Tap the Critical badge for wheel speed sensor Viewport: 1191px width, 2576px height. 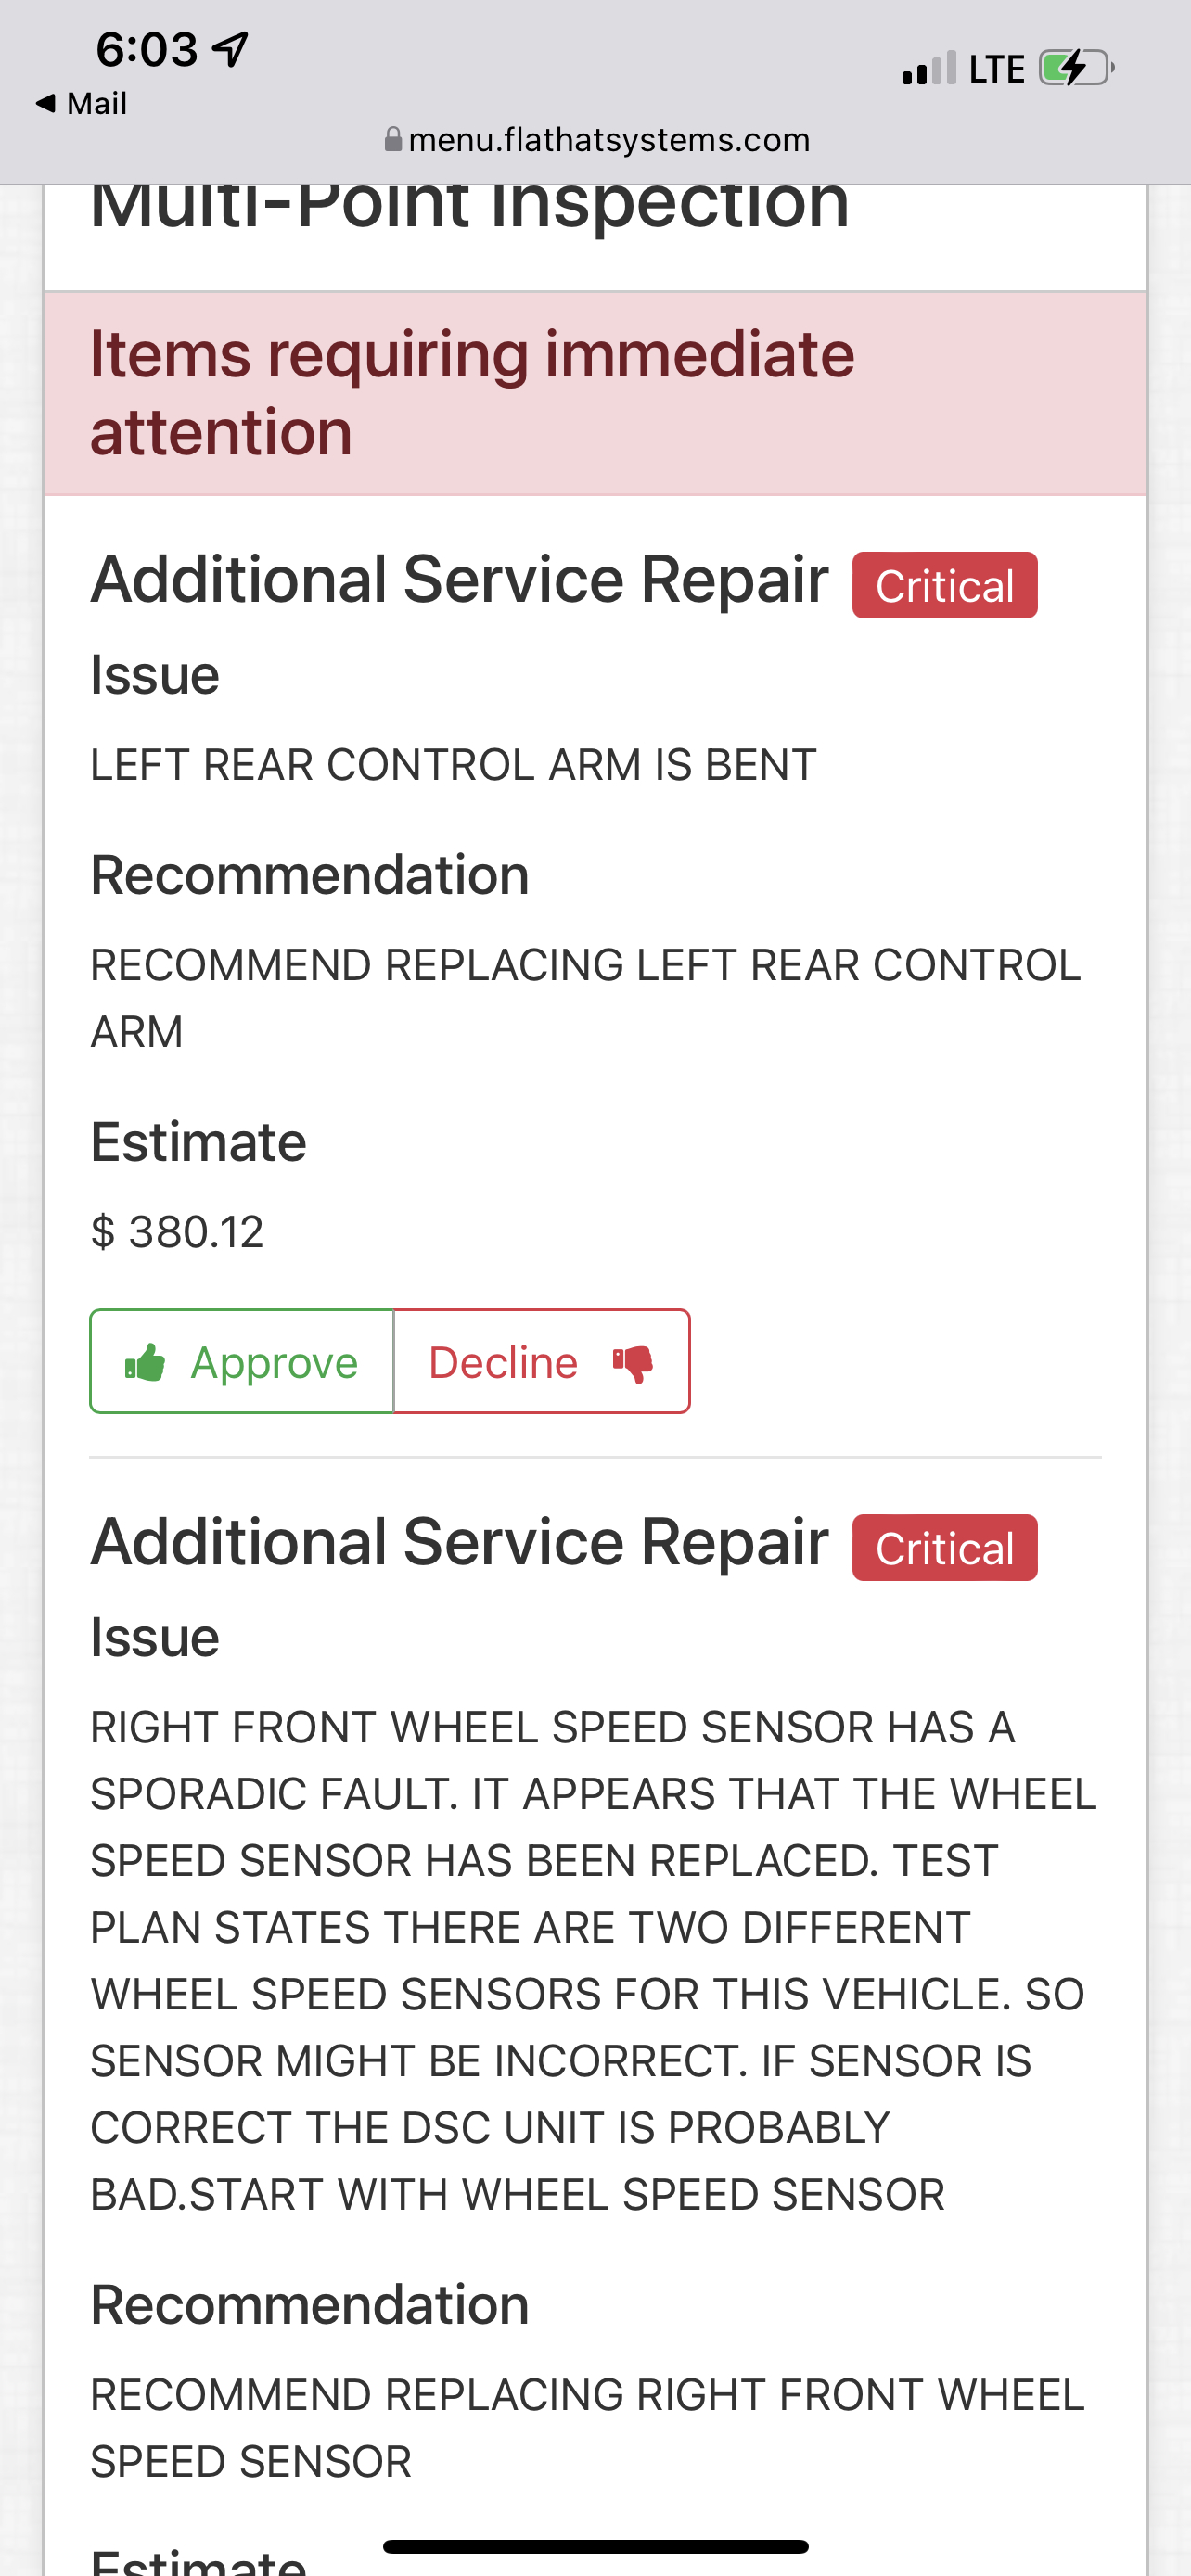944,1548
